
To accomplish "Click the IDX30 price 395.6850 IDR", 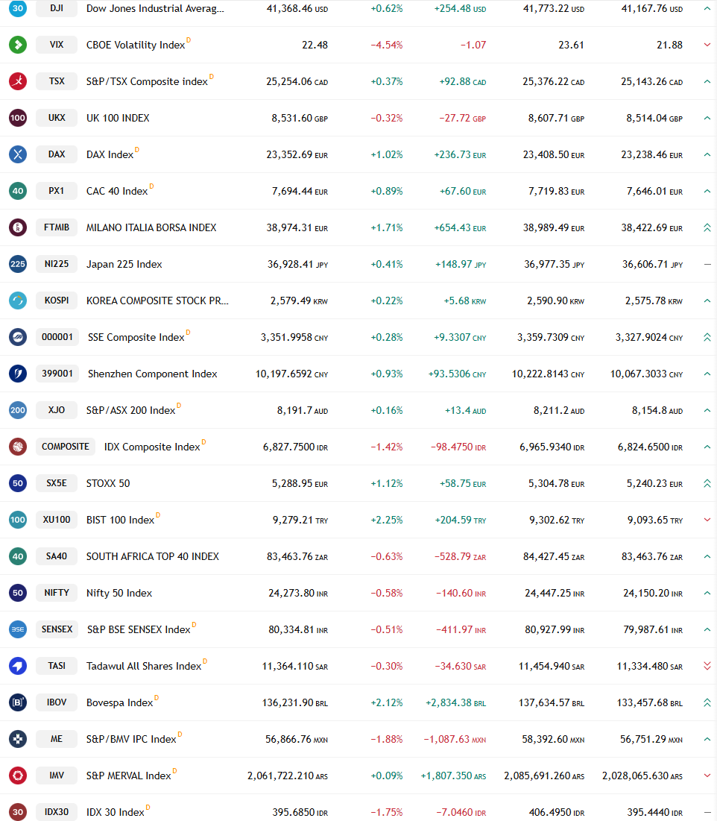I will (300, 812).
